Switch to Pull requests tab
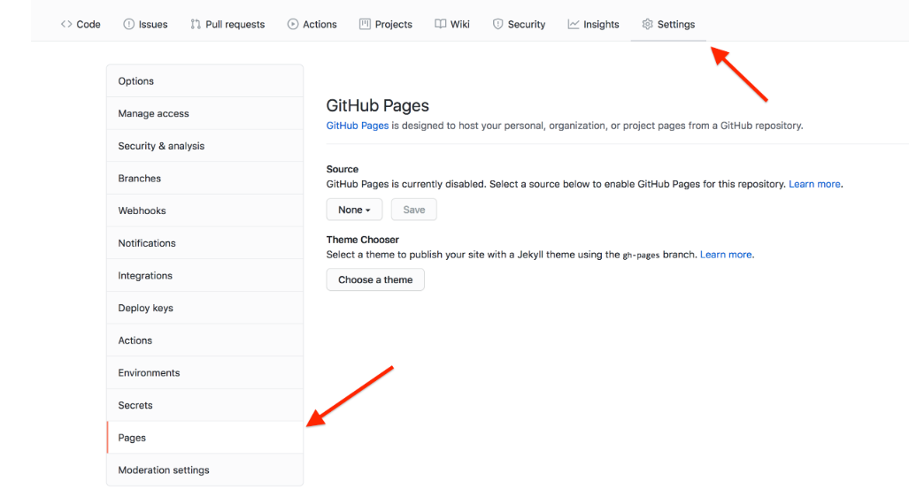909x489 pixels. pyautogui.click(x=227, y=25)
